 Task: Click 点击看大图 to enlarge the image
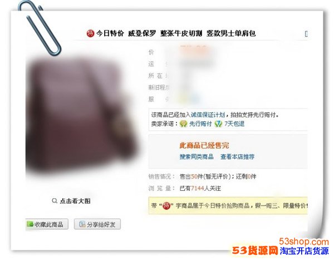(75, 201)
